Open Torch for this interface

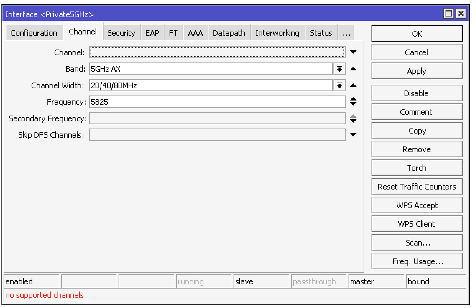[x=416, y=168]
